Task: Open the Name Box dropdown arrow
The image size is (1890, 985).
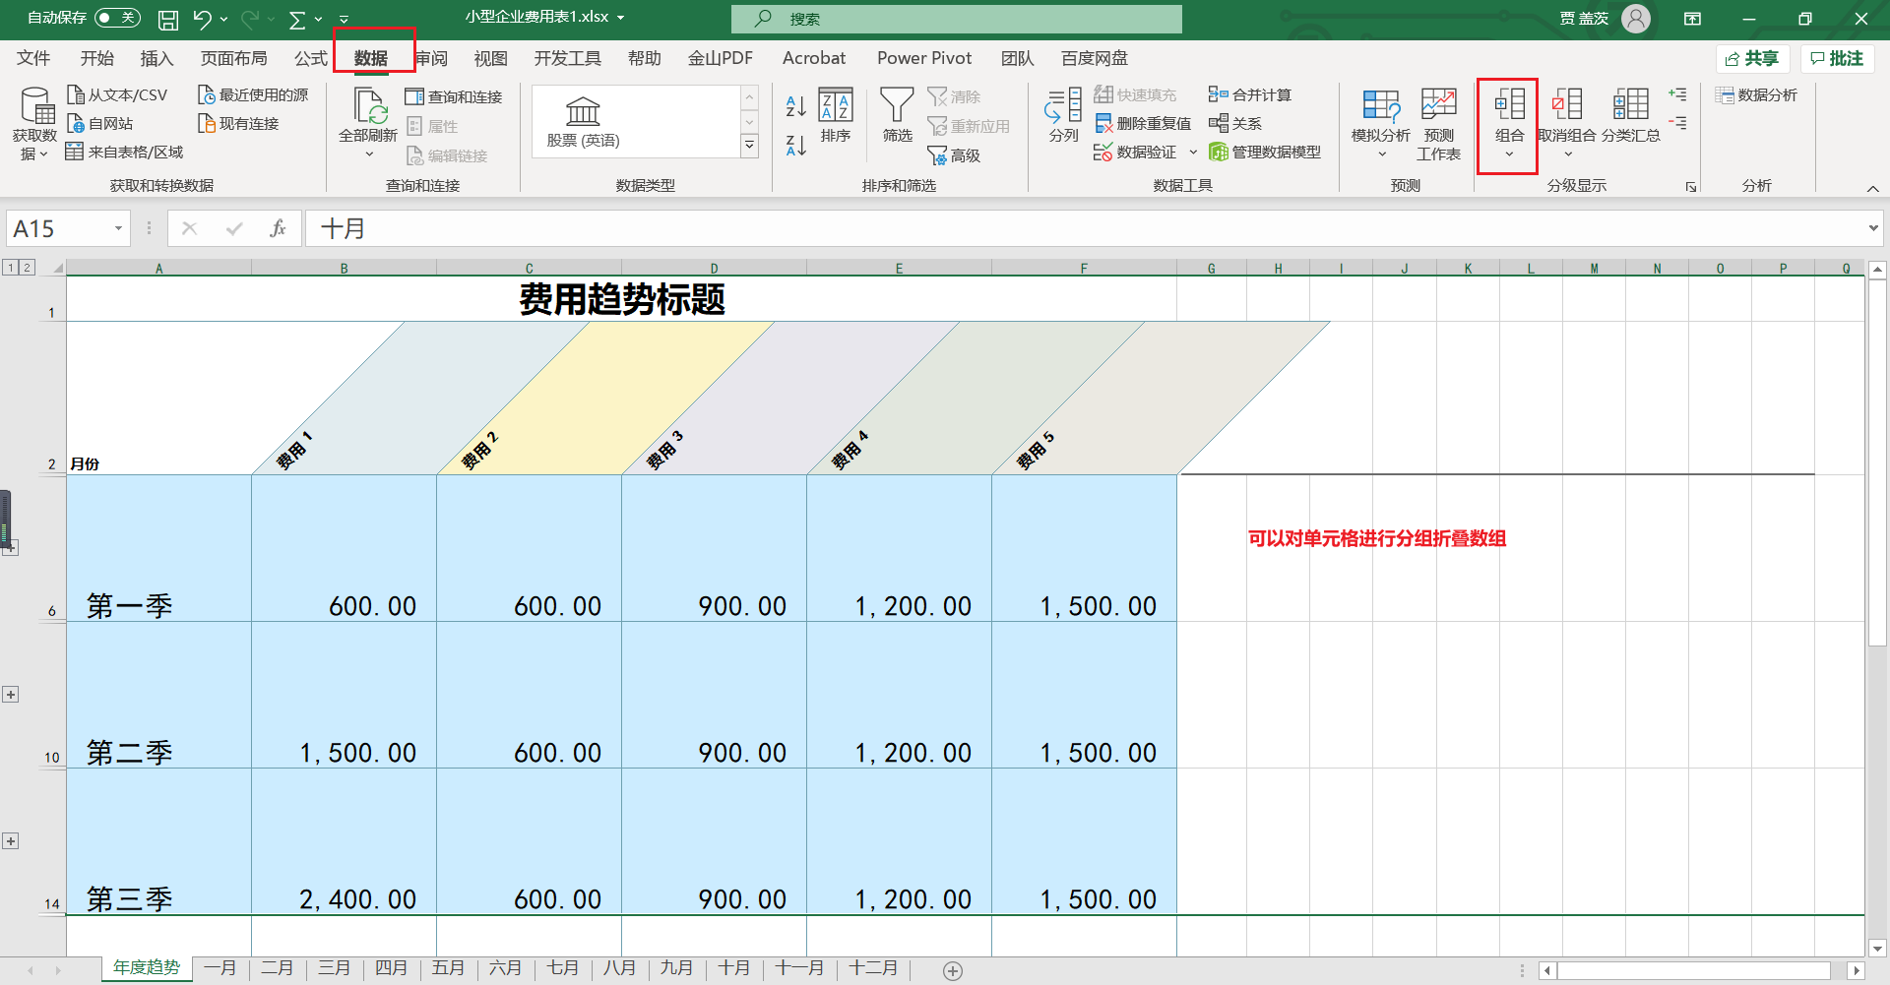Action: (x=118, y=229)
